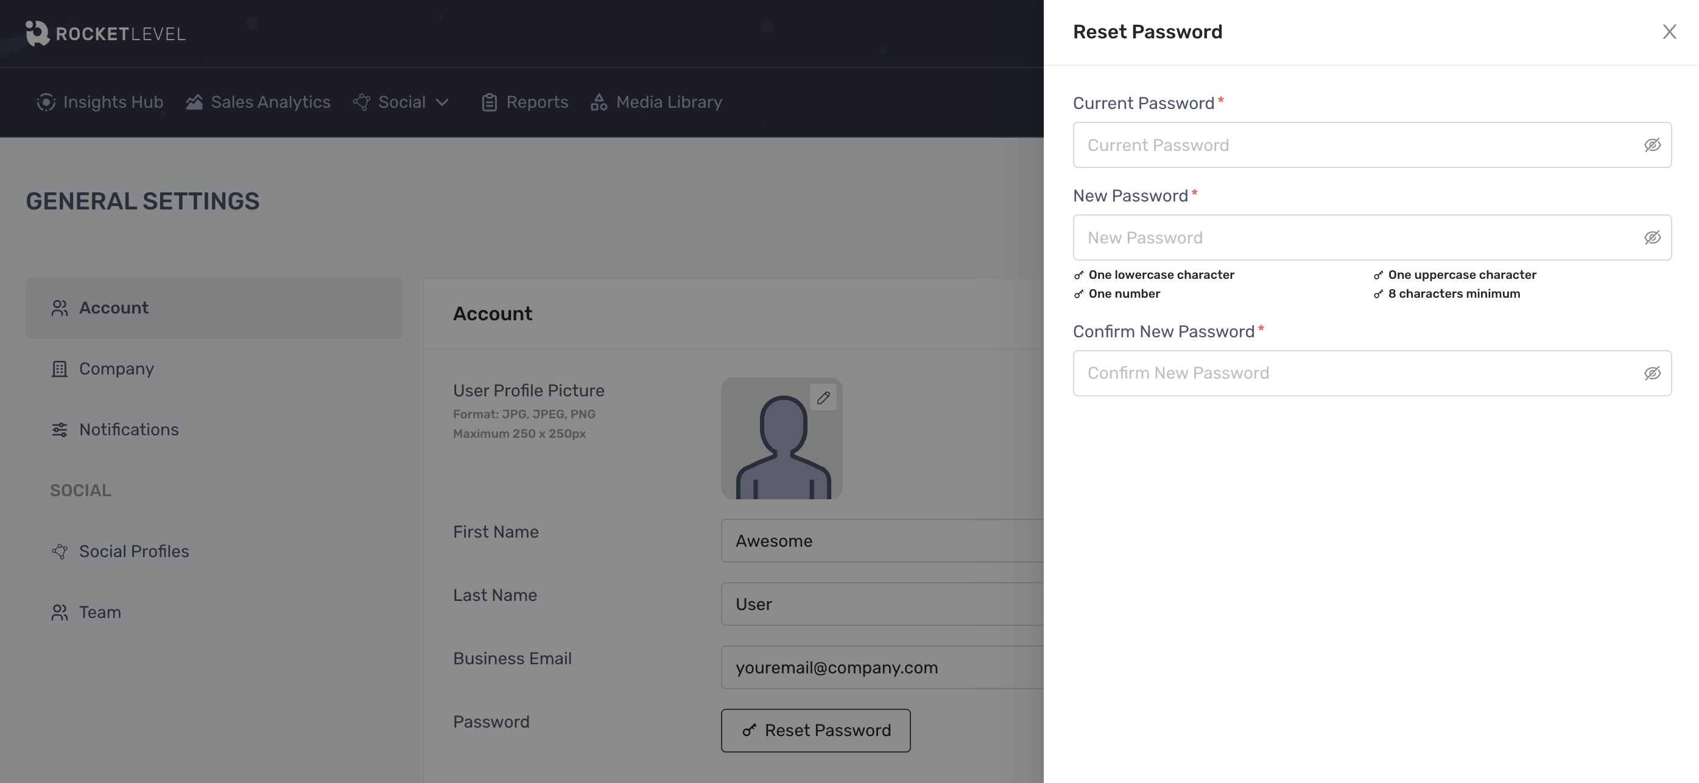
Task: Open Media Library nav item
Action: (656, 102)
